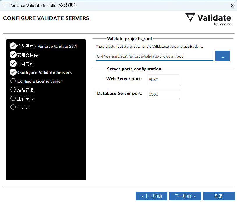Screen dimensions: 237x202
Task: Cancel installation with the 取消 button
Action: 219,196
